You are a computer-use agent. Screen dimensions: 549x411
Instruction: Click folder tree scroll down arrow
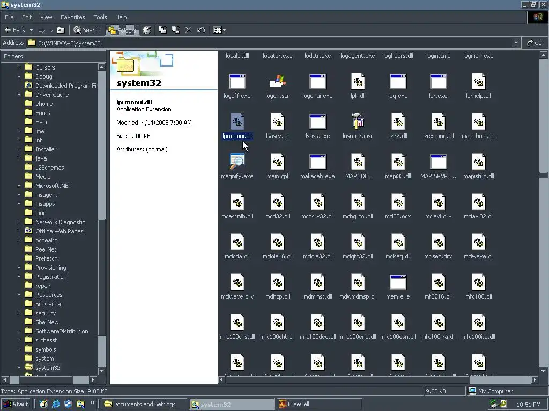click(101, 371)
